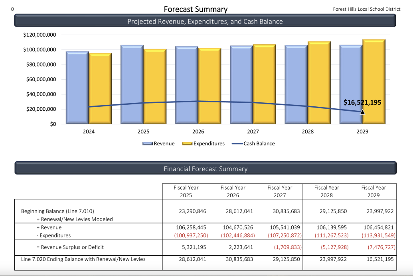Select the 2026 horizontal axis label
The height and width of the screenshot is (276, 413).
(198, 131)
